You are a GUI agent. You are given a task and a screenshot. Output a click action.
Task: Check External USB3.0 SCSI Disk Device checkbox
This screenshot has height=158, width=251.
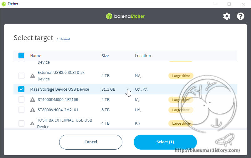coord(21,76)
